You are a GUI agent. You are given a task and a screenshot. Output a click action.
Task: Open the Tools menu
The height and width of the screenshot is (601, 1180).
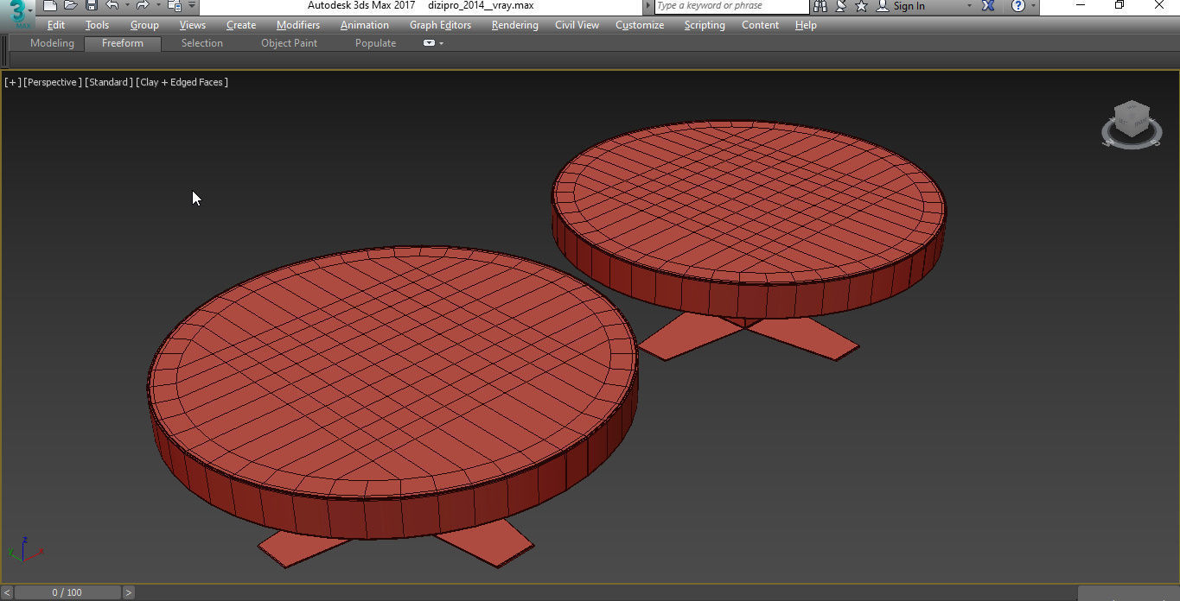[97, 25]
